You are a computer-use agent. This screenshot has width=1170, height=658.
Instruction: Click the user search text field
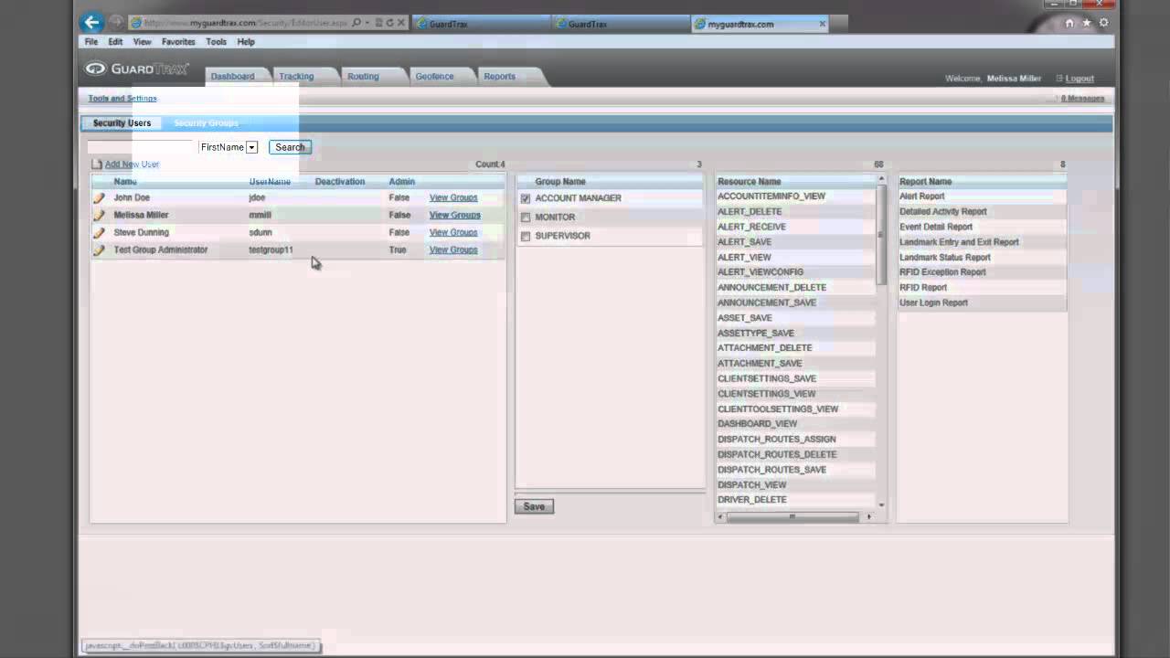pos(142,147)
